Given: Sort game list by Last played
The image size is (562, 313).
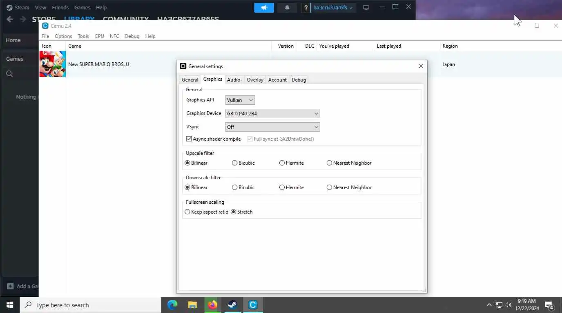Looking at the screenshot, I should point(407,46).
